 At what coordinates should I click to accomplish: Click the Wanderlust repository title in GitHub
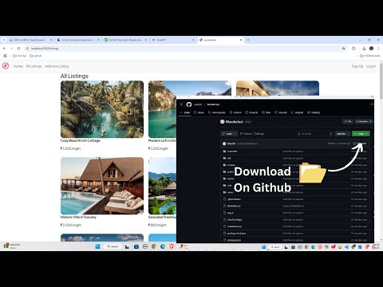coord(235,122)
